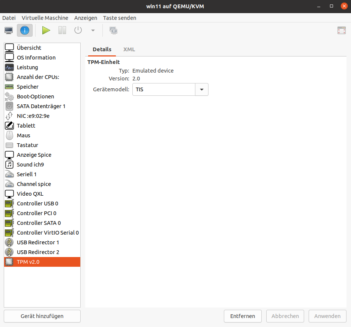Open the snapshots manager icon
351x327 pixels.
[x=113, y=30]
